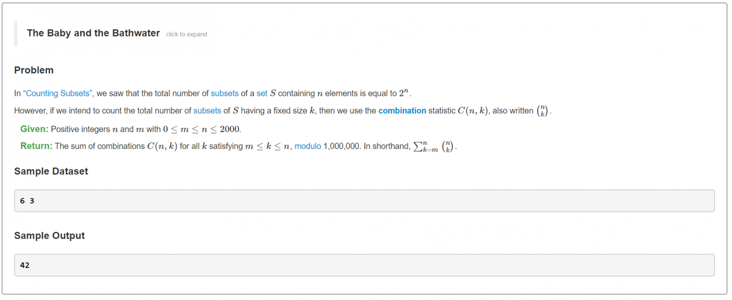
Task: Expand "The Baby and the Bathwater" section
Action: click(x=93, y=33)
